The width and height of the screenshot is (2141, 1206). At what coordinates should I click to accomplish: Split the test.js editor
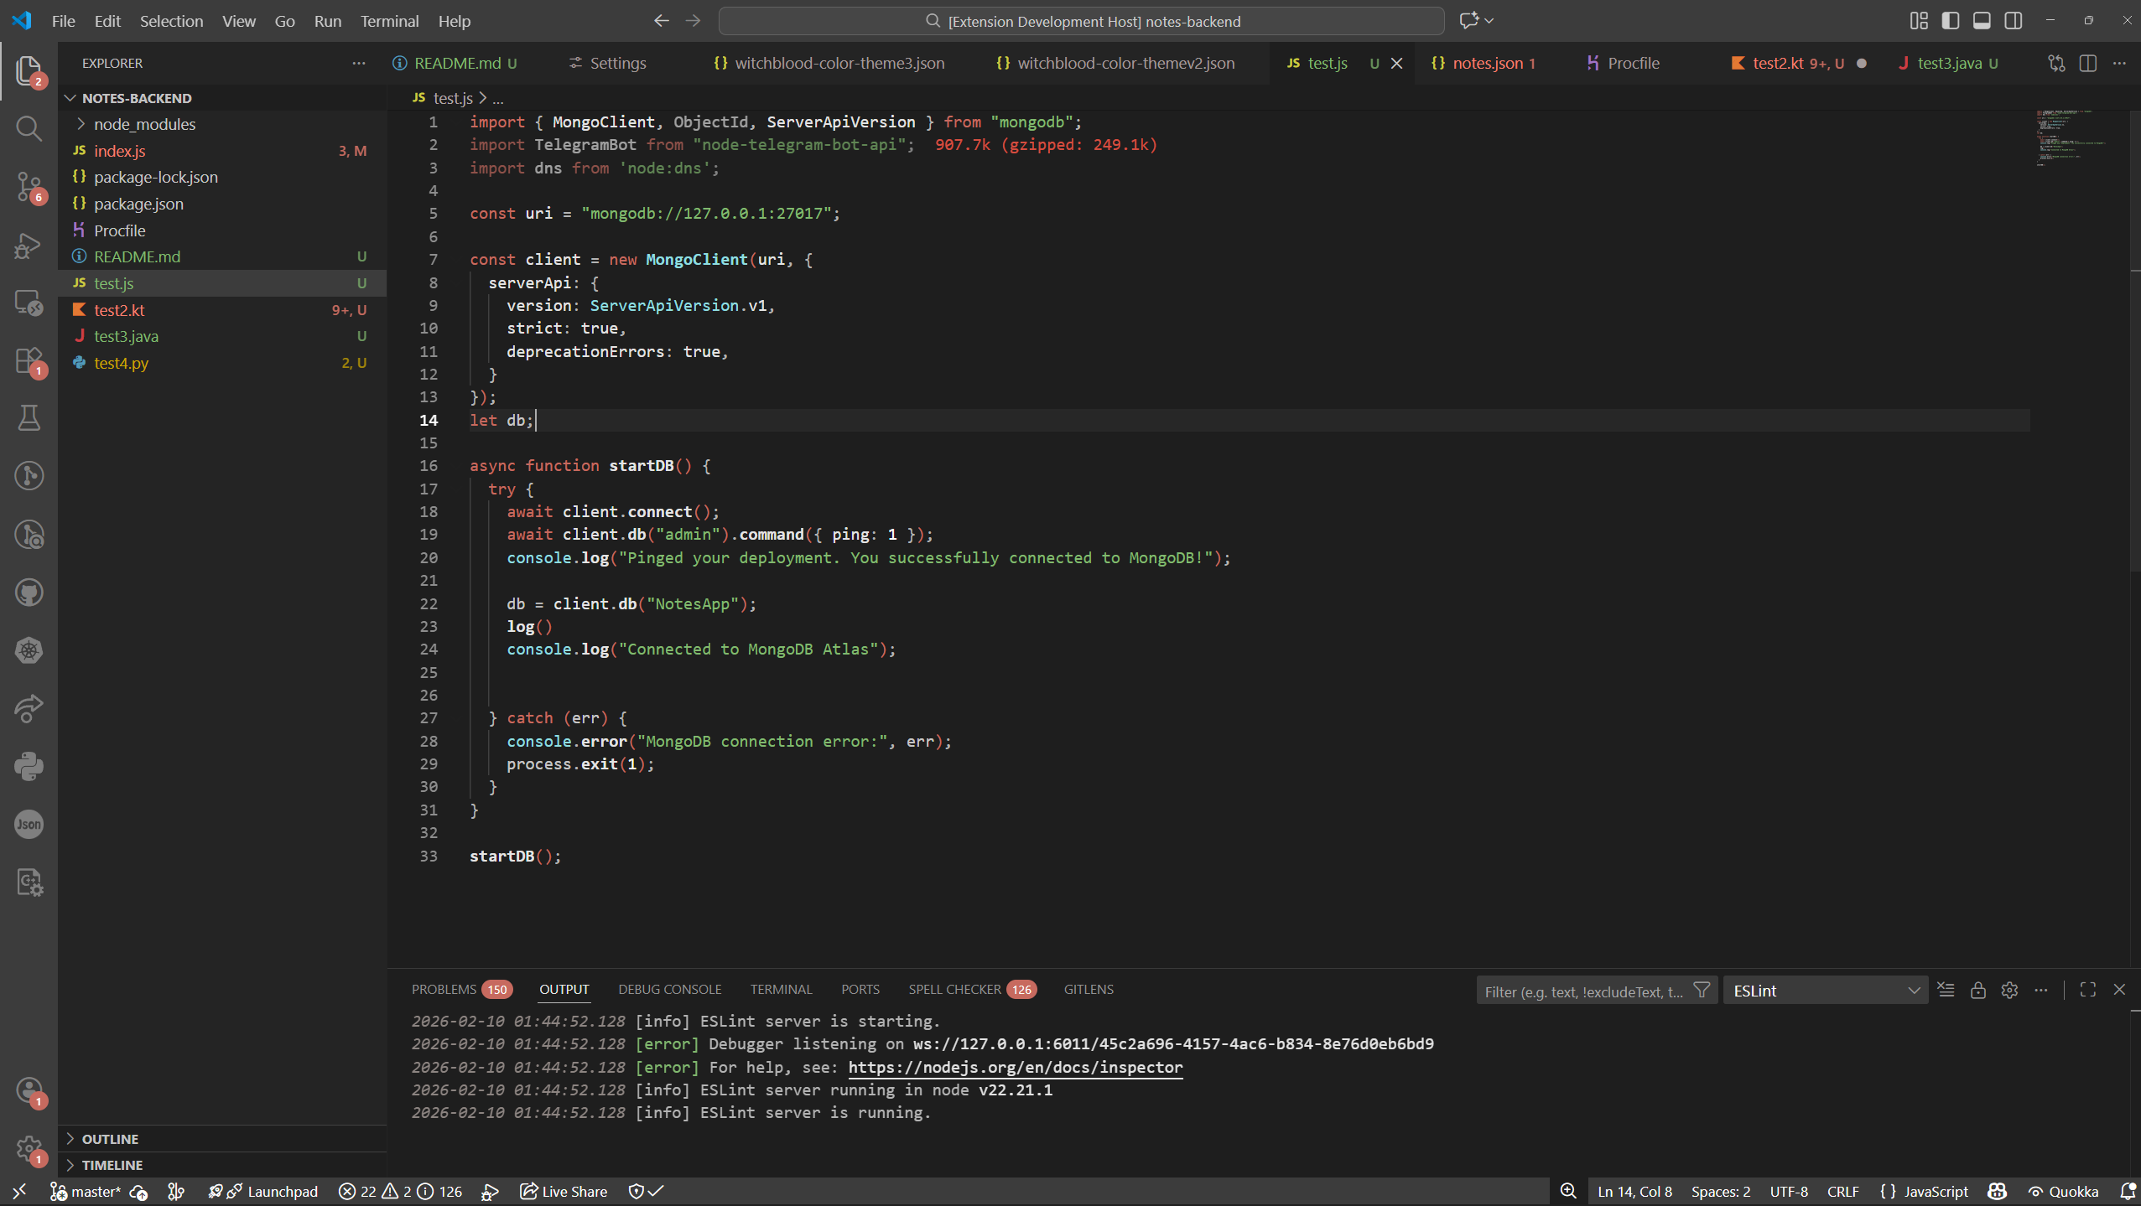[2088, 63]
